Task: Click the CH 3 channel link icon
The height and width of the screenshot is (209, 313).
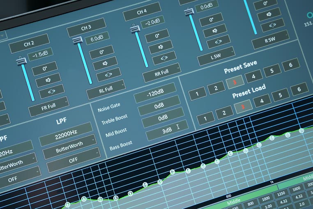Action: pos(108,75)
